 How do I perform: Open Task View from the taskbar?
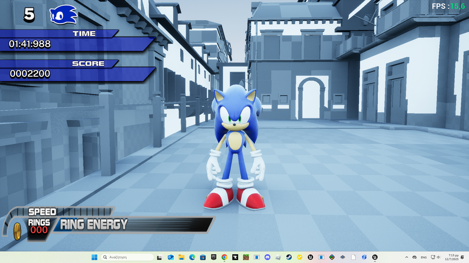point(159,257)
